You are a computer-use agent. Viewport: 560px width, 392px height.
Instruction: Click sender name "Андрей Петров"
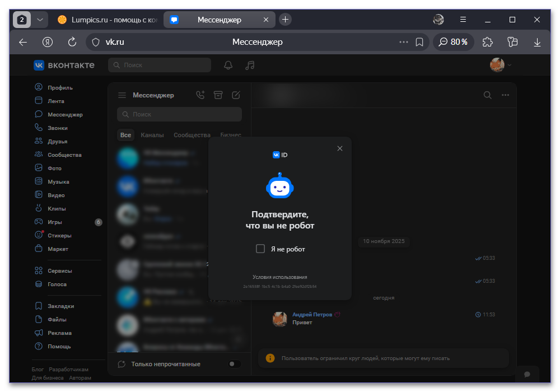click(x=312, y=315)
